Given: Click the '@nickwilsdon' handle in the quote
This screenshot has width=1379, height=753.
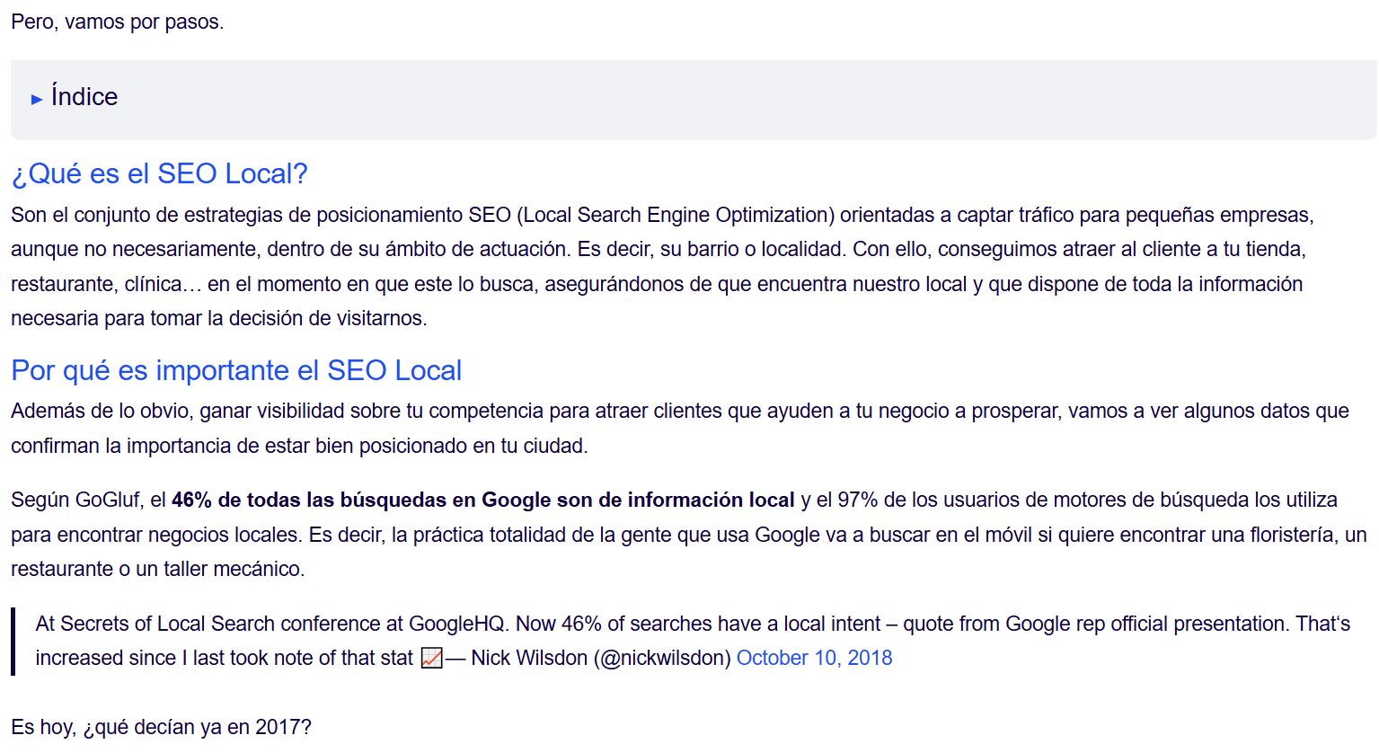Looking at the screenshot, I should pyautogui.click(x=661, y=658).
